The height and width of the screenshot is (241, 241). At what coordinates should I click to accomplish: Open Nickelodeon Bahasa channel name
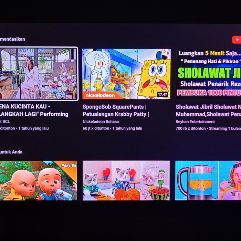pos(101,122)
